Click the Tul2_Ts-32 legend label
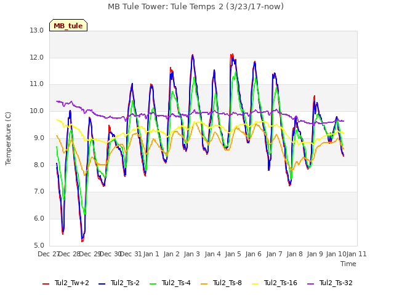The image size is (394, 295). (x=336, y=283)
